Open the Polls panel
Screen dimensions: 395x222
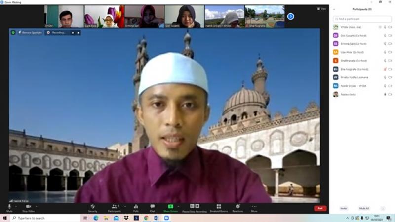pos(136,207)
